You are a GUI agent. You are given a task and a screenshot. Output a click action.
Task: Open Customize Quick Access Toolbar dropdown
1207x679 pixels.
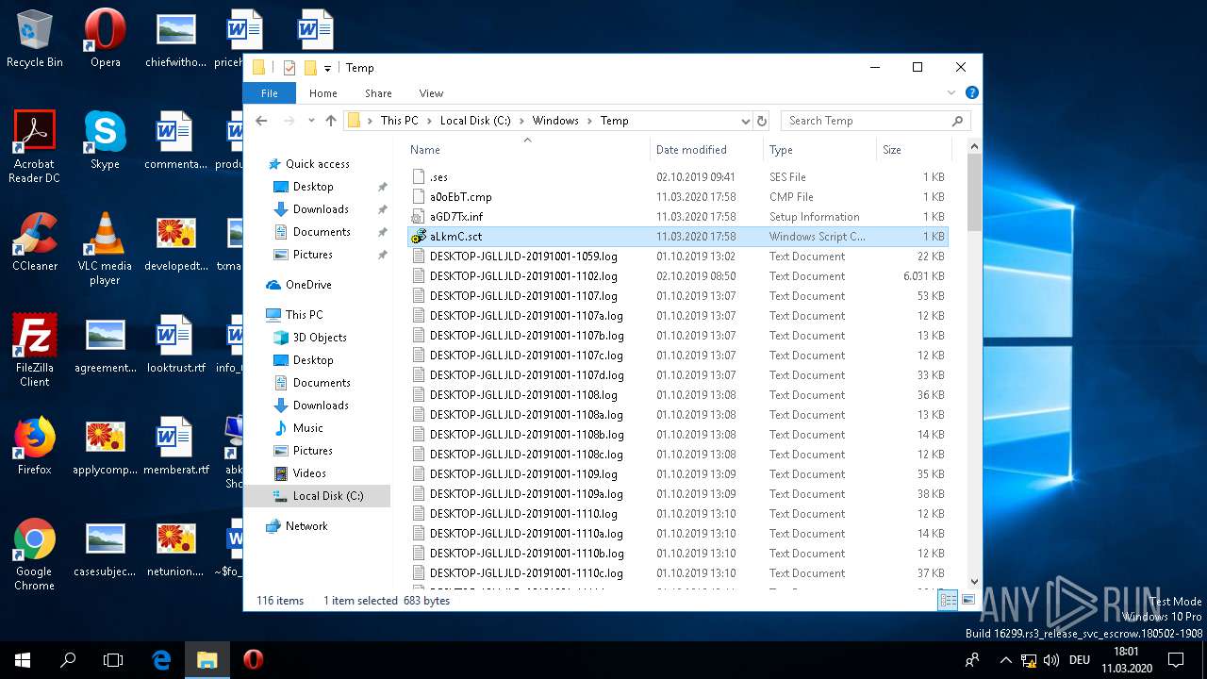pos(327,68)
